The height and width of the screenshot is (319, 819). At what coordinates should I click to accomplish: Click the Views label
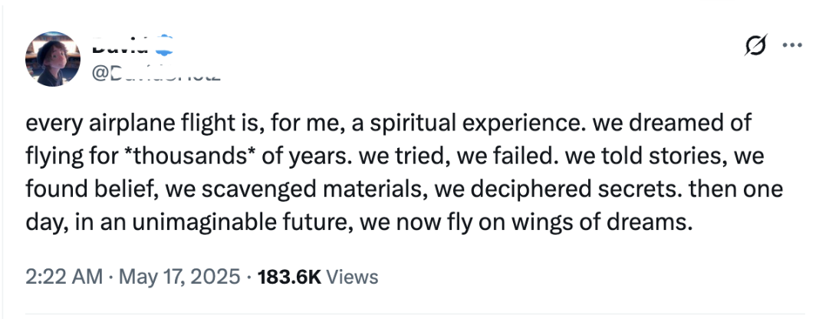[x=351, y=276]
